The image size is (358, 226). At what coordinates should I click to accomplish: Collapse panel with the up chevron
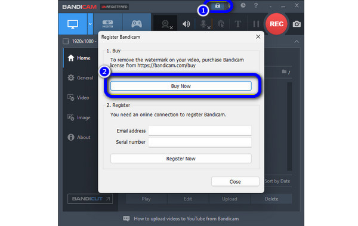click(x=297, y=41)
